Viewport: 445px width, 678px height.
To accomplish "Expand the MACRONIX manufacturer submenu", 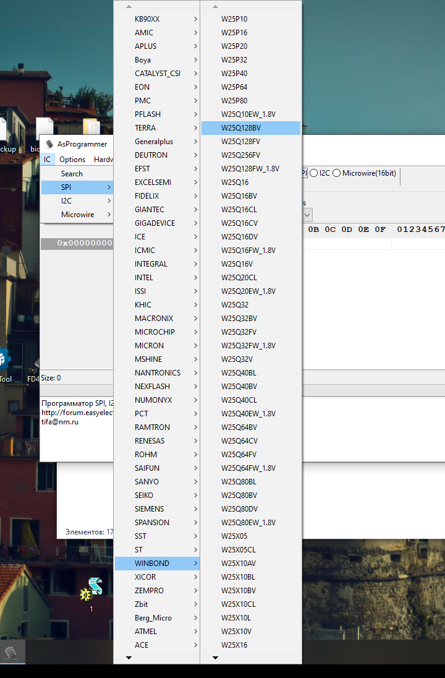I will pos(157,318).
